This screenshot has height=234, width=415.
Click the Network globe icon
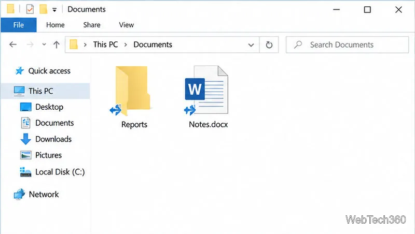pos(19,195)
